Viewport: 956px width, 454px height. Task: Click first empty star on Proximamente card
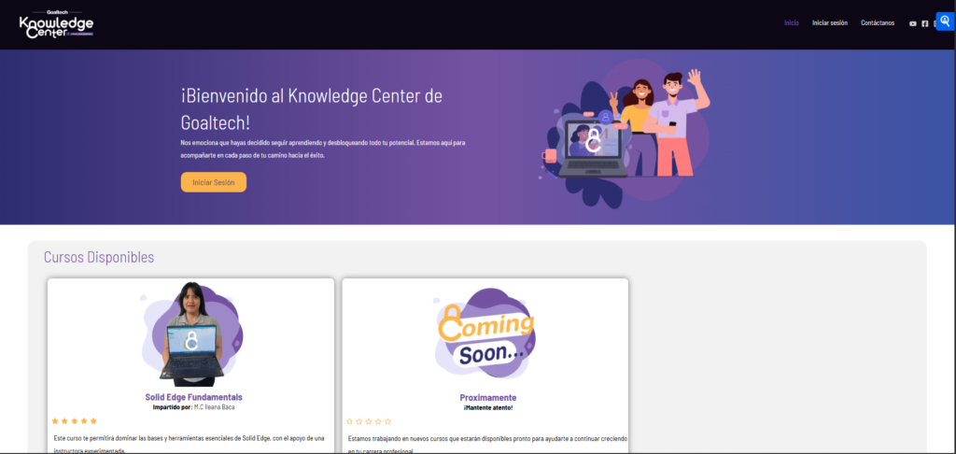click(350, 421)
